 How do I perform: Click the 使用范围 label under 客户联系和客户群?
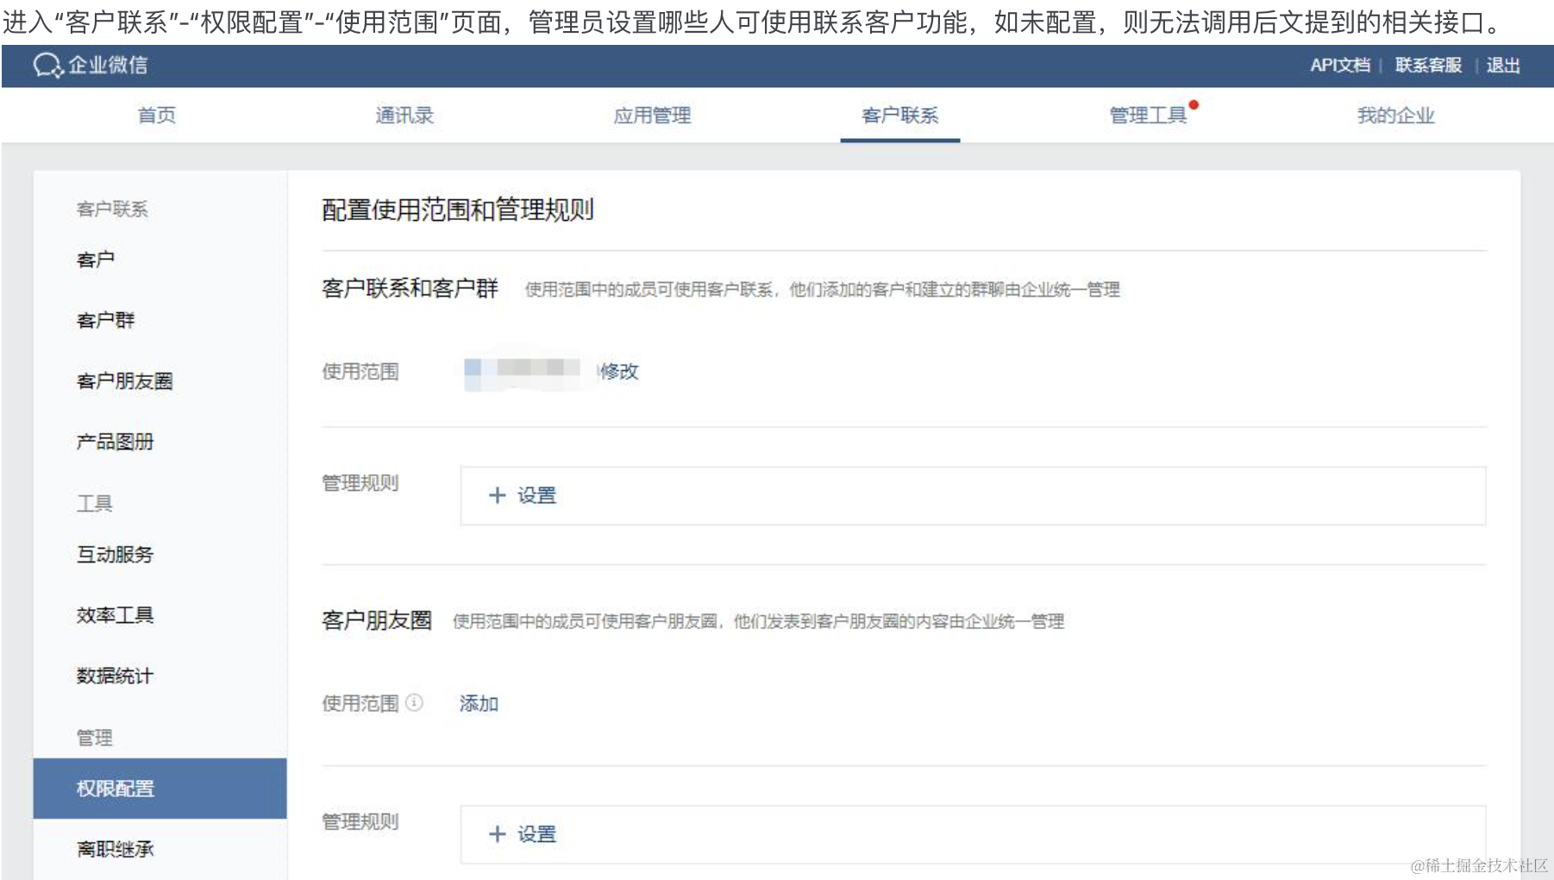pyautogui.click(x=360, y=371)
